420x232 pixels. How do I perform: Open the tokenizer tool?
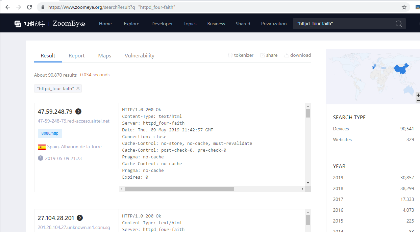click(241, 55)
